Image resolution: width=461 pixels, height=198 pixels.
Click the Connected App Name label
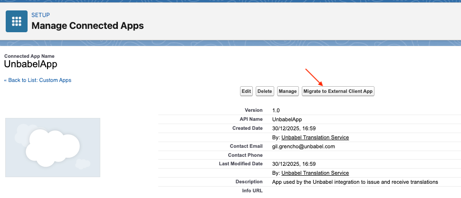click(29, 56)
